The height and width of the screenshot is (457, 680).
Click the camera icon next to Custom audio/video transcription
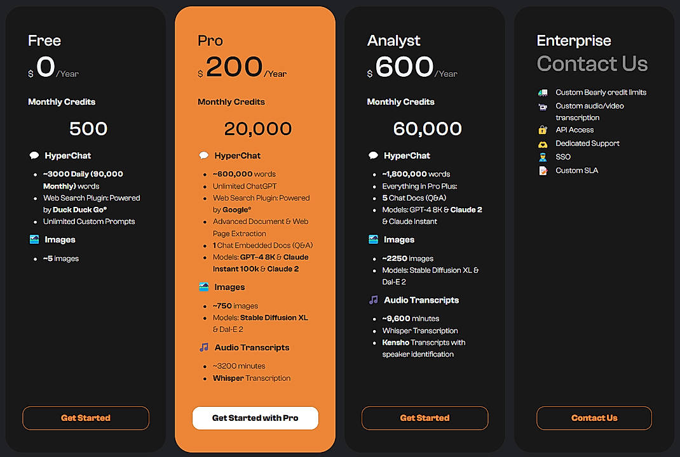(x=544, y=106)
